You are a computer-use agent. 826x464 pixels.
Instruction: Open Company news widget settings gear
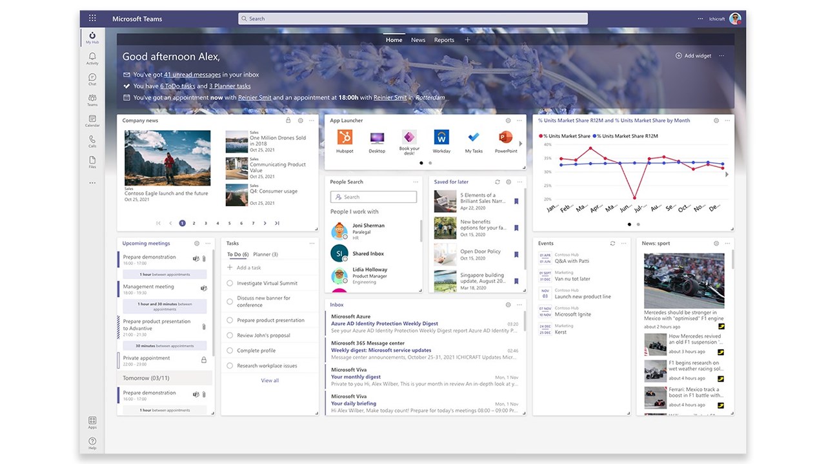[x=300, y=121]
